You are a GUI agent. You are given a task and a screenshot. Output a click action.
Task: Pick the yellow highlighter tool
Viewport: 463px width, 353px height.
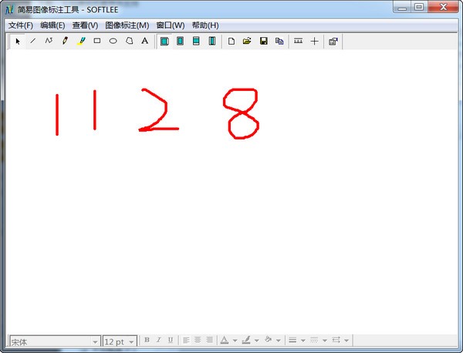(x=81, y=41)
